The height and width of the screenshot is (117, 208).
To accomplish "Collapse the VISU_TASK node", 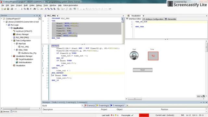I will (x=14, y=50).
